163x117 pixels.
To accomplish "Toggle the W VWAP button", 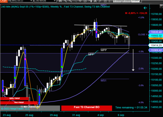I will (117, 1).
